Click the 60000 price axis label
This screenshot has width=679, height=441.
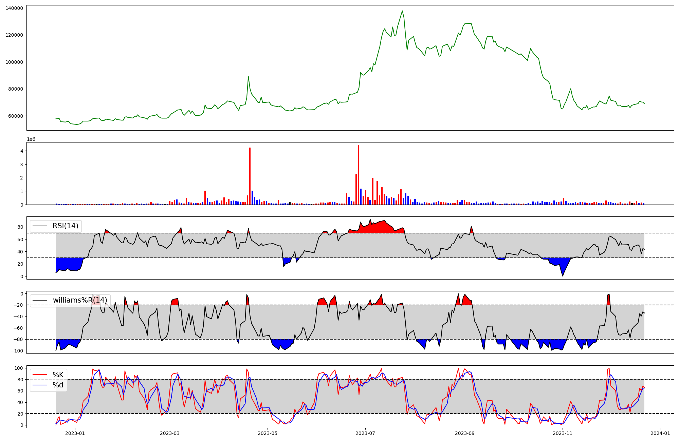16,116
